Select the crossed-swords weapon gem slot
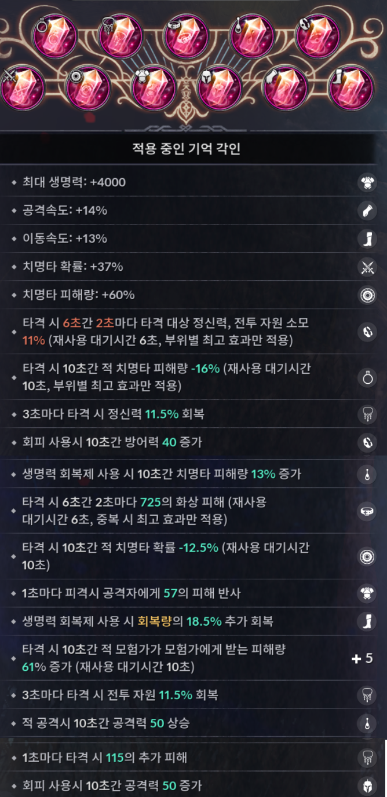387x797 pixels. coord(21,89)
